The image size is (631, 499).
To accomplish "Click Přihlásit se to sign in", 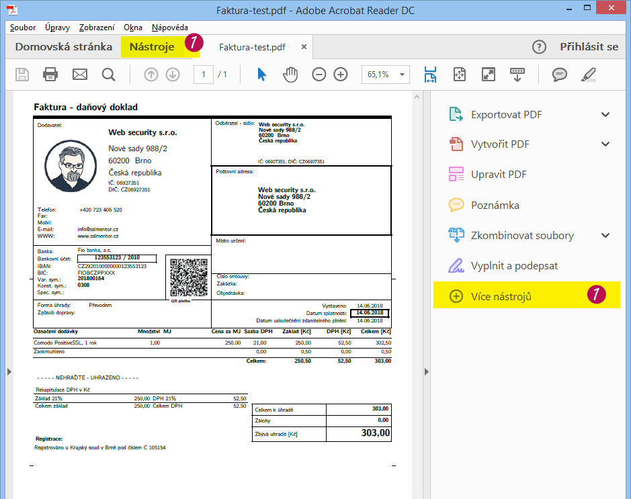I will [589, 47].
